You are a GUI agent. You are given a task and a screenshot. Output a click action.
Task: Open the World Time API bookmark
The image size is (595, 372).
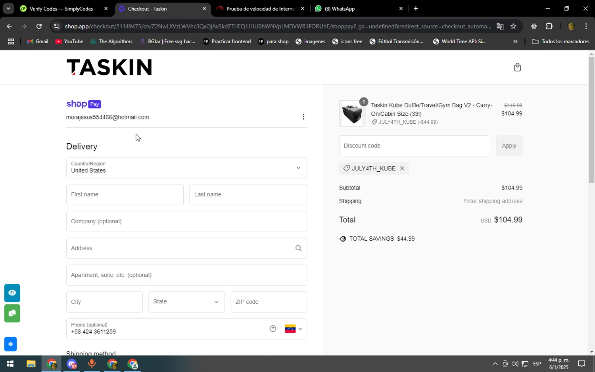(459, 42)
